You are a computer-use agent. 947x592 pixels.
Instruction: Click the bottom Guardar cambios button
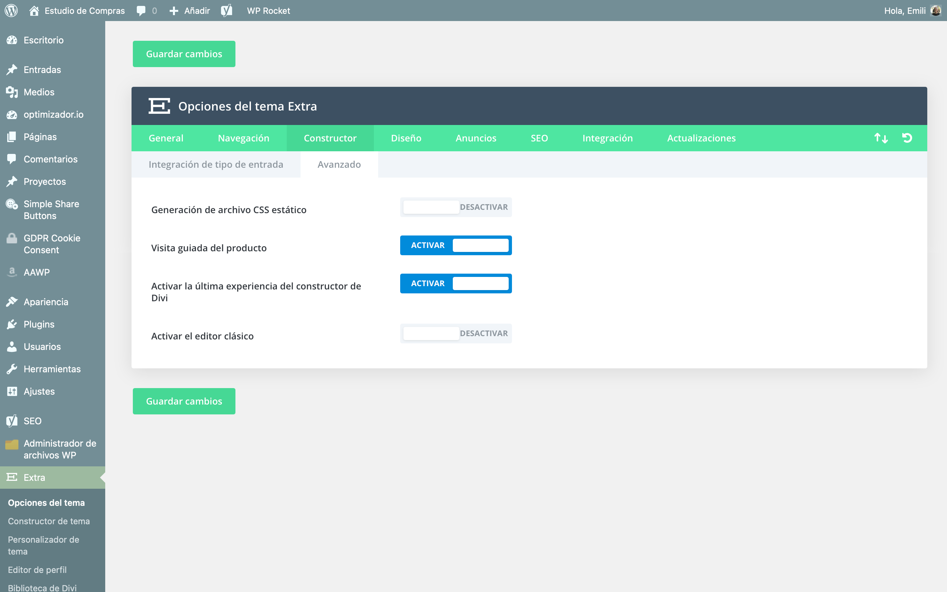[x=184, y=401]
